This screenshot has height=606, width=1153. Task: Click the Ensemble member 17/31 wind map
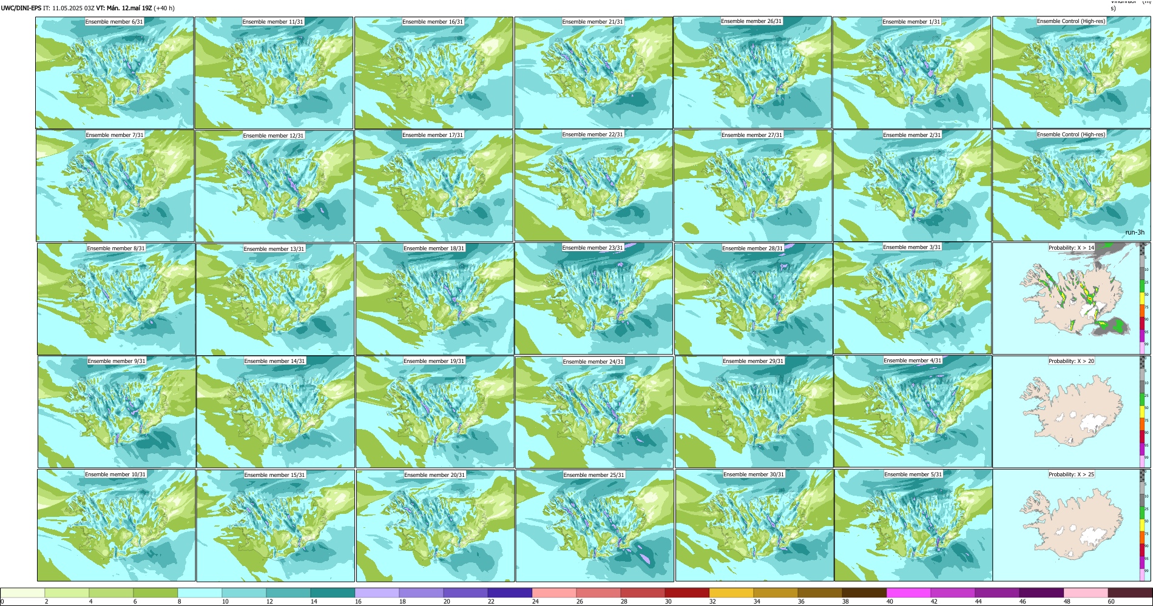point(434,186)
